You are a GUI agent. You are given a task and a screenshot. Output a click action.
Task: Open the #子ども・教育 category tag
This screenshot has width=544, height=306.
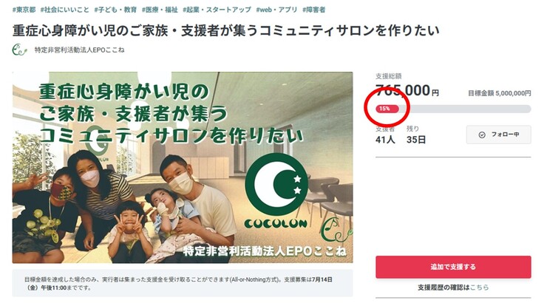(x=121, y=10)
